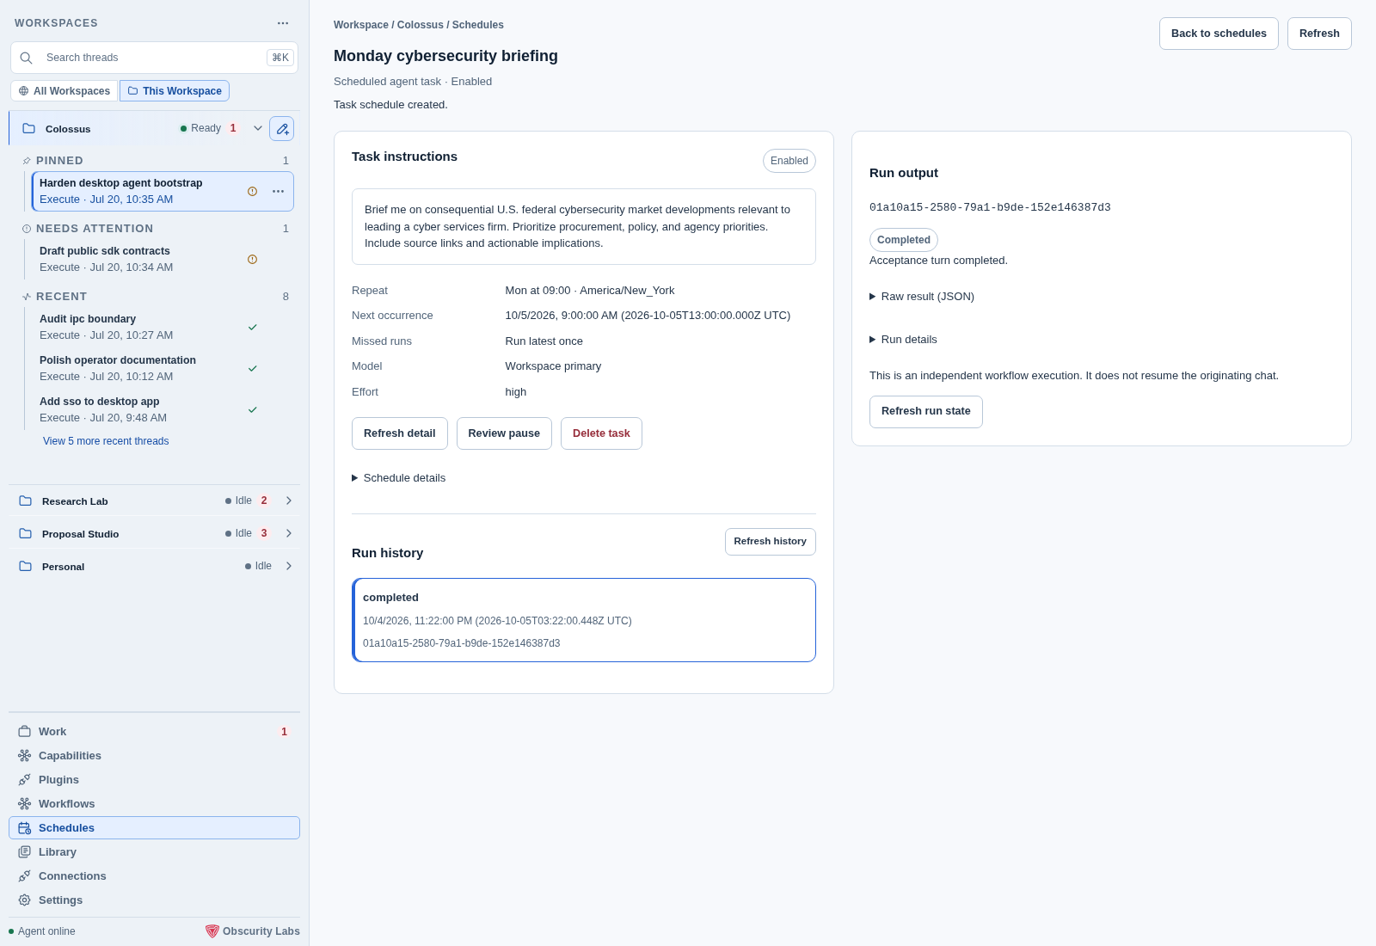Click Back to schedules button
1376x946 pixels.
1219,34
